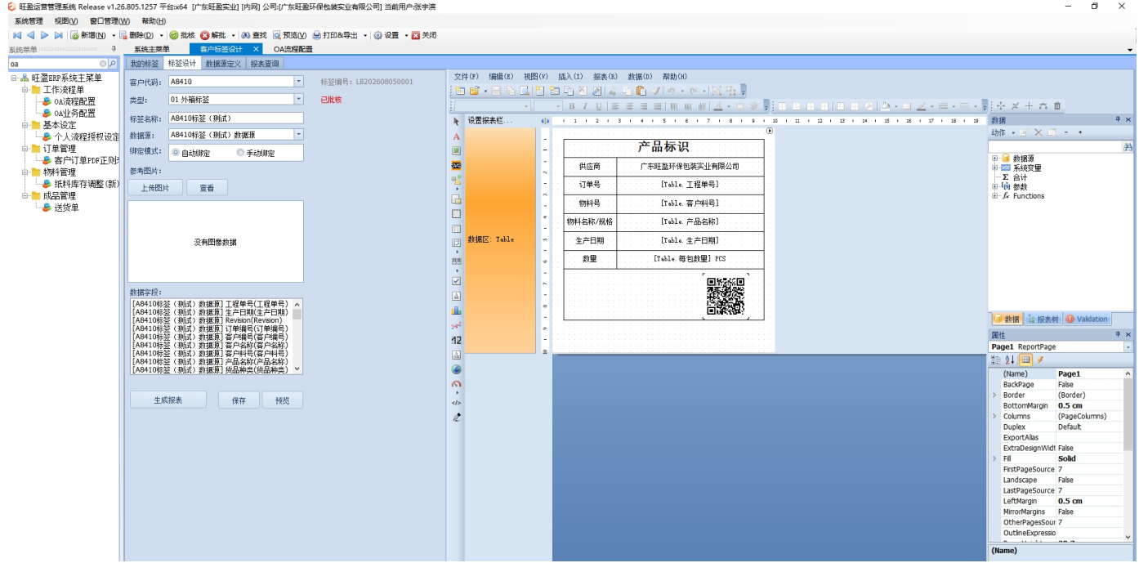Pin the 属性 properties panel
The width and height of the screenshot is (1139, 563).
tap(1119, 335)
